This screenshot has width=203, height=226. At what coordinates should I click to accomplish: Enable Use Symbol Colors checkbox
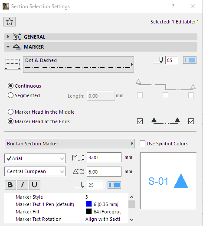click(x=142, y=144)
